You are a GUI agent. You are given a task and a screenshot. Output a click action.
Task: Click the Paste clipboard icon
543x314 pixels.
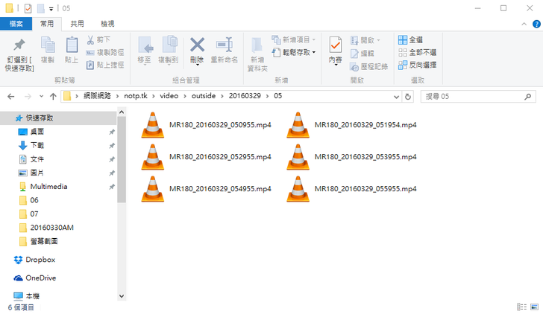[x=72, y=45]
